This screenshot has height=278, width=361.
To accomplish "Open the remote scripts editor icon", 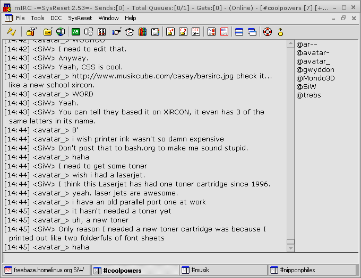I will point(101,32).
